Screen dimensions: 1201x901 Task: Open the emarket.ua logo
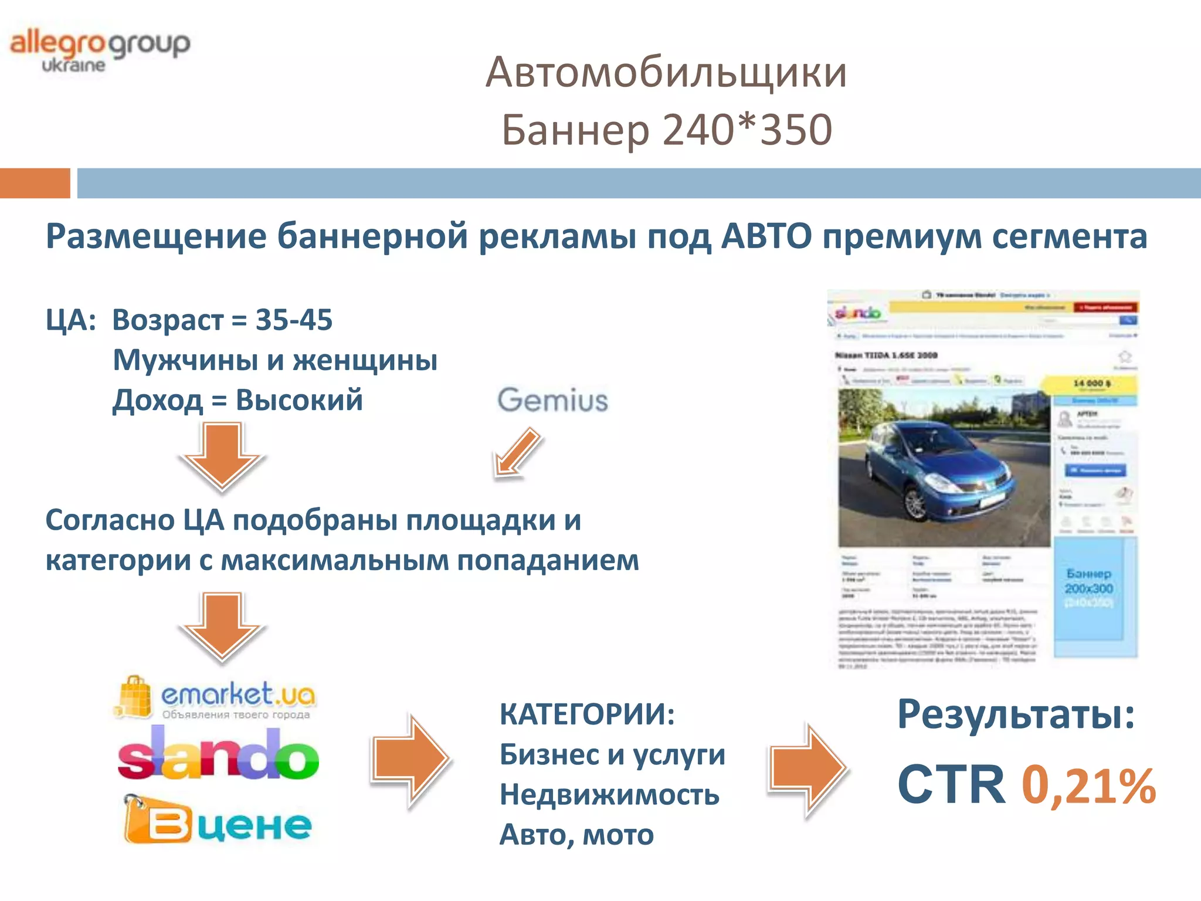coord(215,698)
